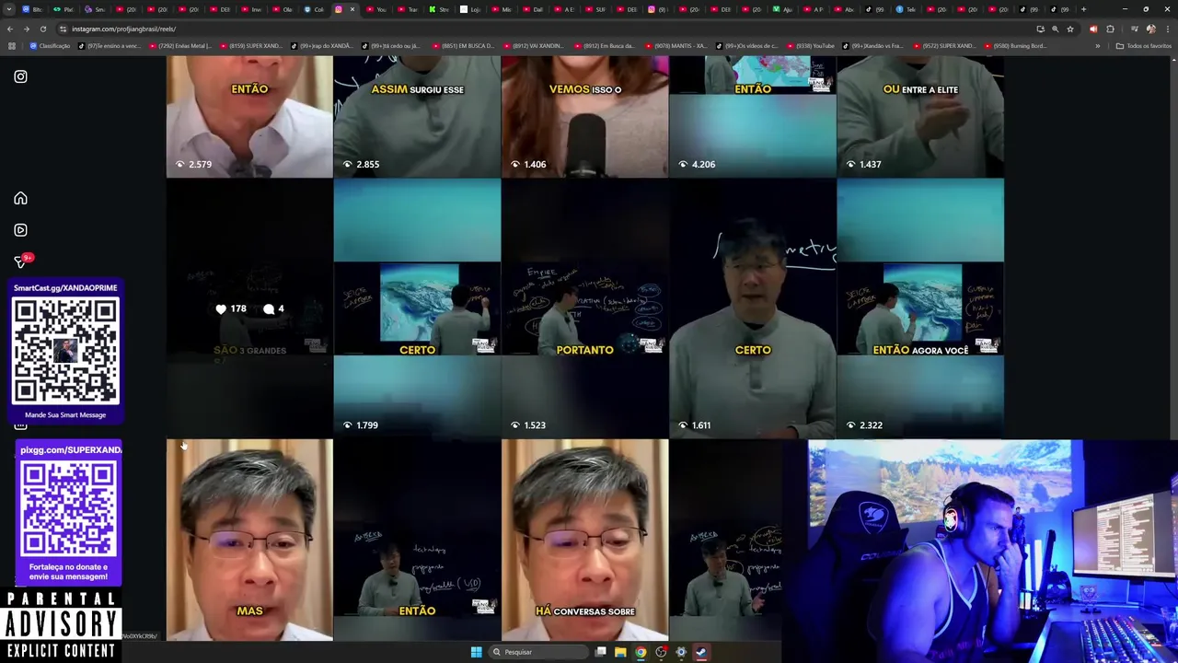The image size is (1178, 663).
Task: Switch to the 'Col' browser tab
Action: click(x=315, y=9)
